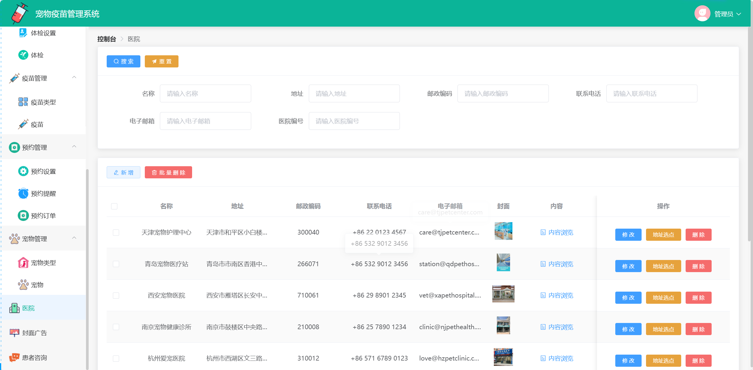This screenshot has width=753, height=370.
Task: Select 医院 menu item in sidebar
Action: pyautogui.click(x=28, y=308)
